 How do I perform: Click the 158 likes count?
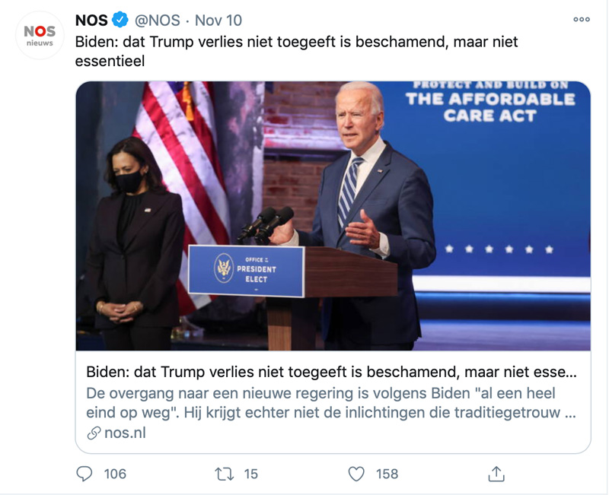(387, 474)
